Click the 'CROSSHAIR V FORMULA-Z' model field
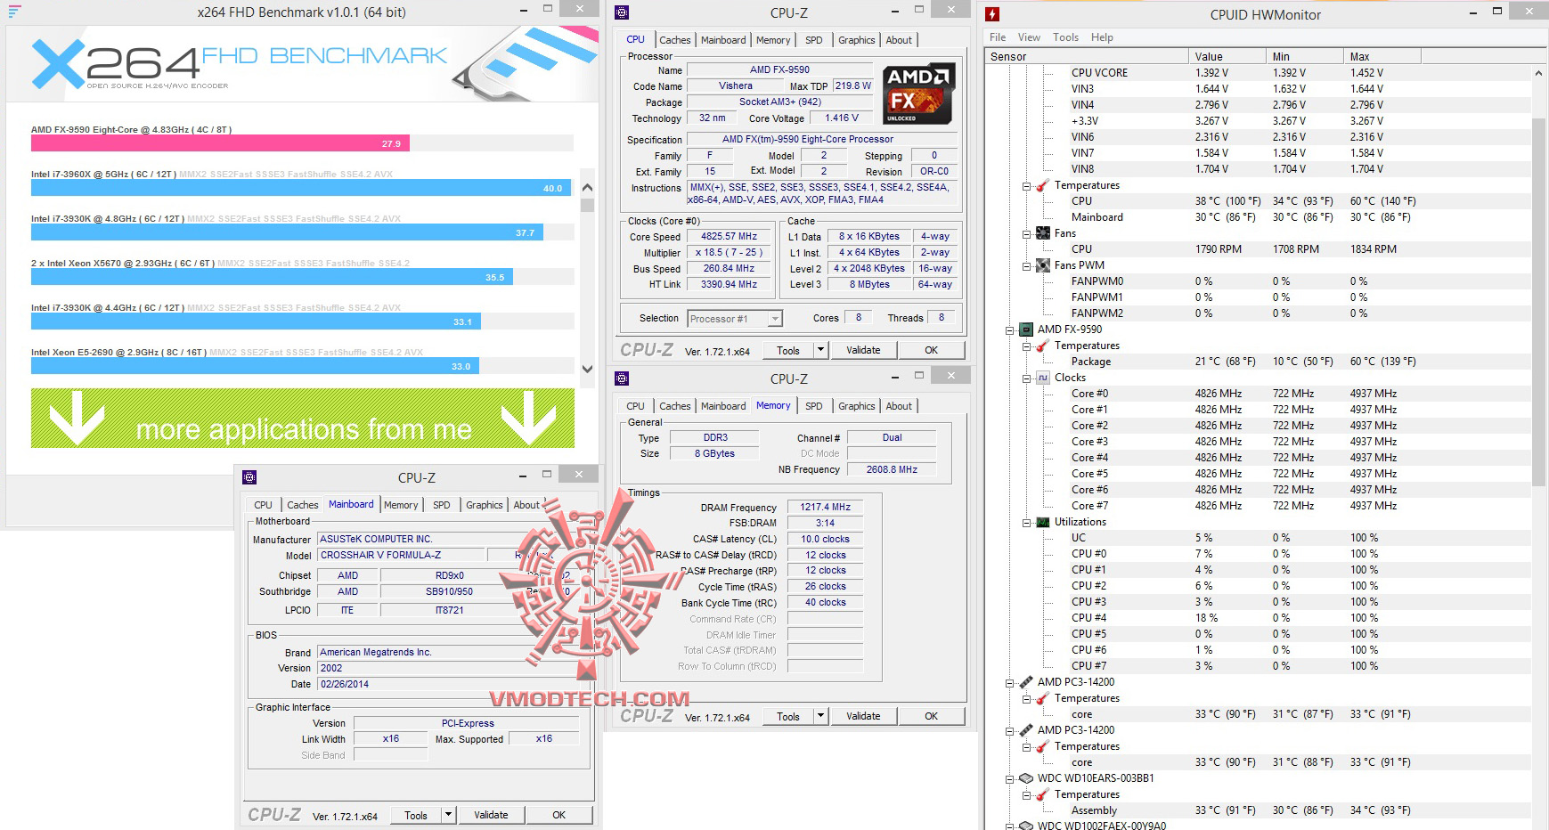Screen dimensions: 1549x830 click(x=401, y=555)
